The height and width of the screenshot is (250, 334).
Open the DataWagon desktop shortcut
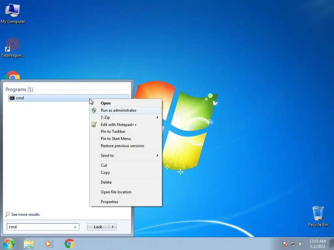tap(13, 47)
